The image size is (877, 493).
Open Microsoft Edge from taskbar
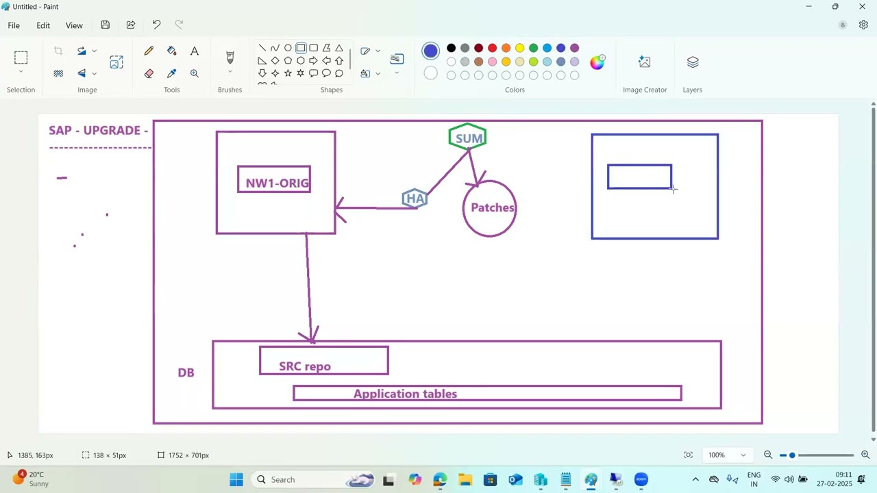click(x=439, y=479)
